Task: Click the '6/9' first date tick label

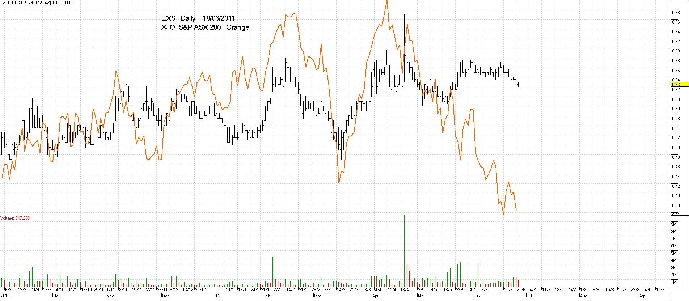Action: point(8,290)
